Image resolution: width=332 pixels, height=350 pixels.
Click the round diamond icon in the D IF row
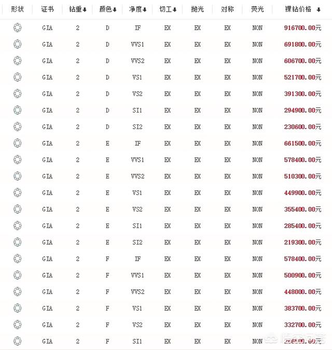(18, 28)
